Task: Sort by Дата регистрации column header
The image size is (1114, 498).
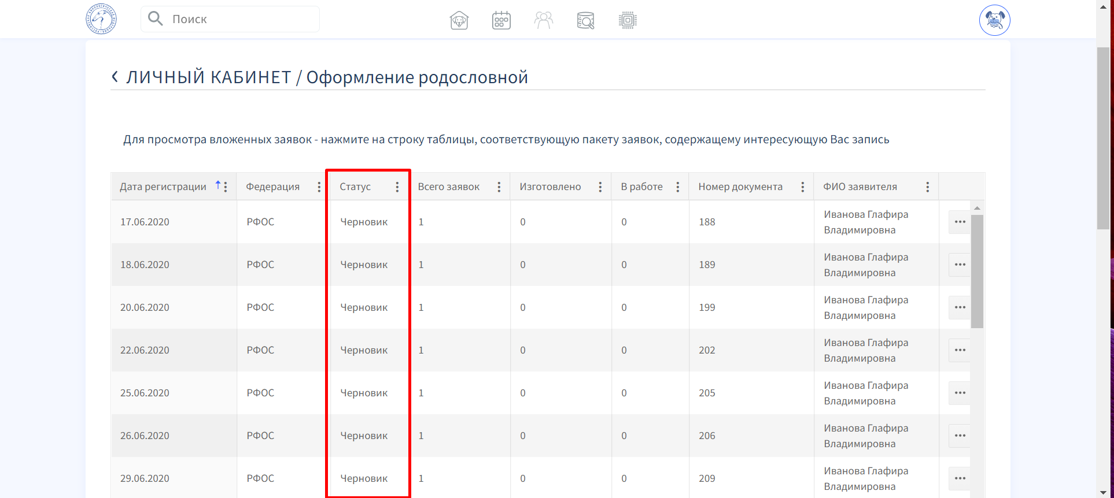Action: pos(163,187)
